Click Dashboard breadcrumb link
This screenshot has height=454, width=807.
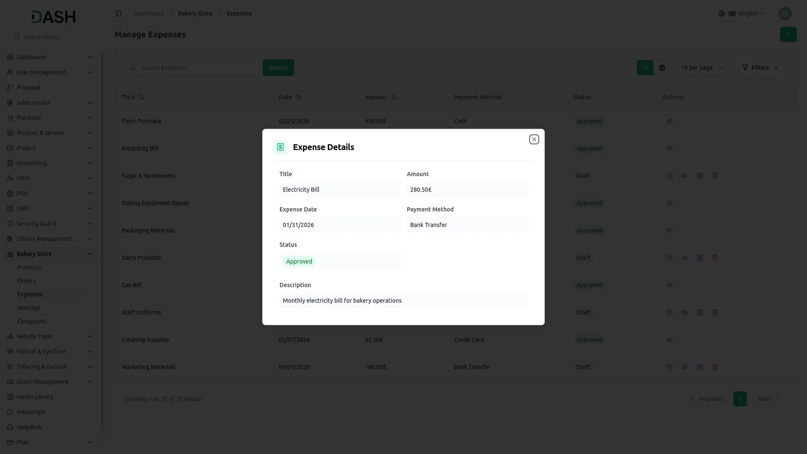tap(149, 13)
